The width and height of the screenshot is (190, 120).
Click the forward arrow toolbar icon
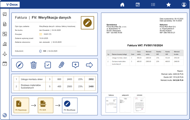[x=89, y=65]
